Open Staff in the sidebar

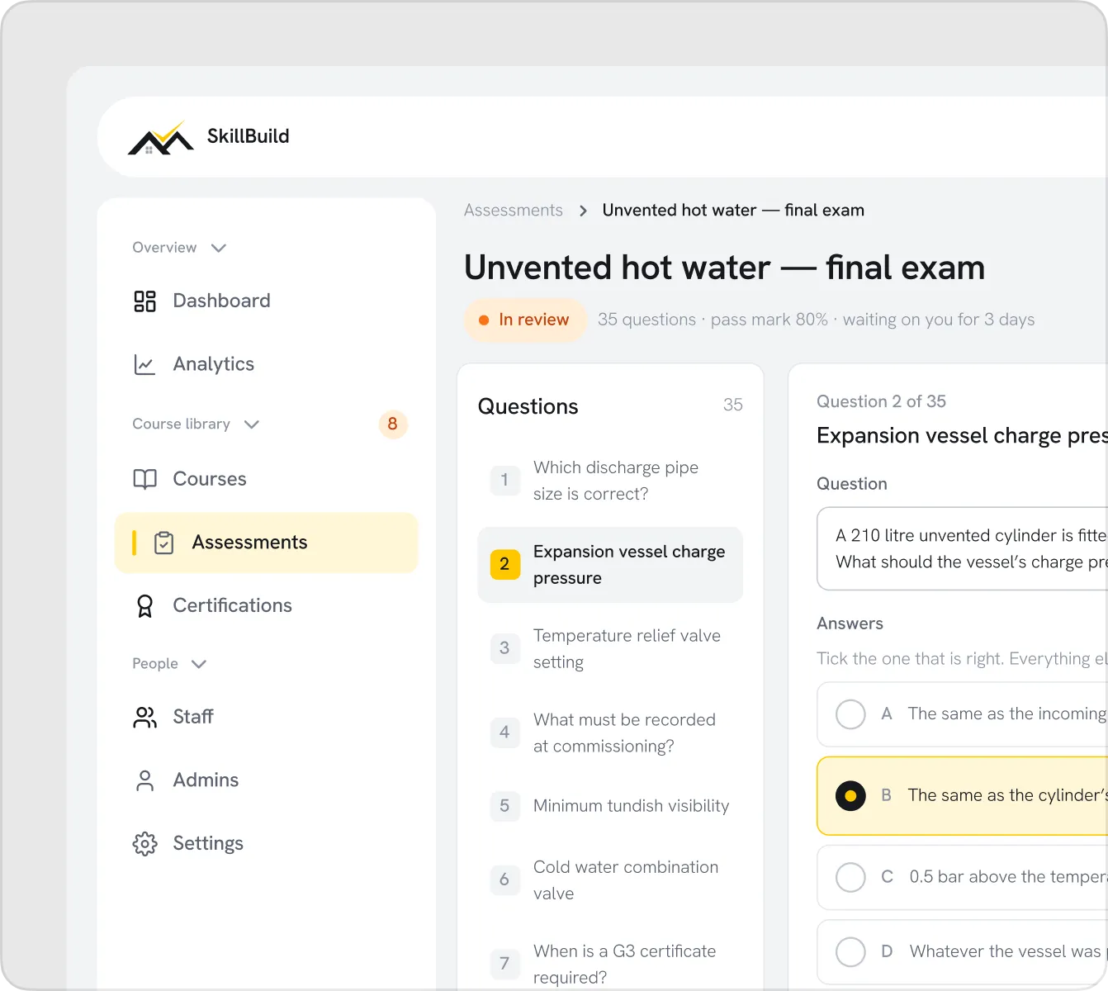click(x=266, y=718)
